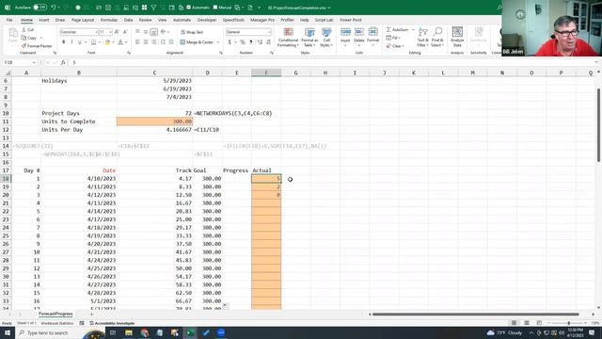Screen dimensions: 602x339
Task: Open the File menu
Action: click(x=9, y=20)
